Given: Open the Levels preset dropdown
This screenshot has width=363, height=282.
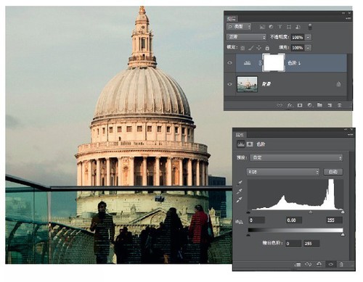Looking at the screenshot, I should pos(297,158).
